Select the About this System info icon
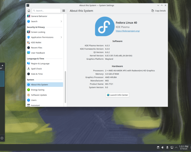This screenshot has width=191, height=152. pos(29,85)
